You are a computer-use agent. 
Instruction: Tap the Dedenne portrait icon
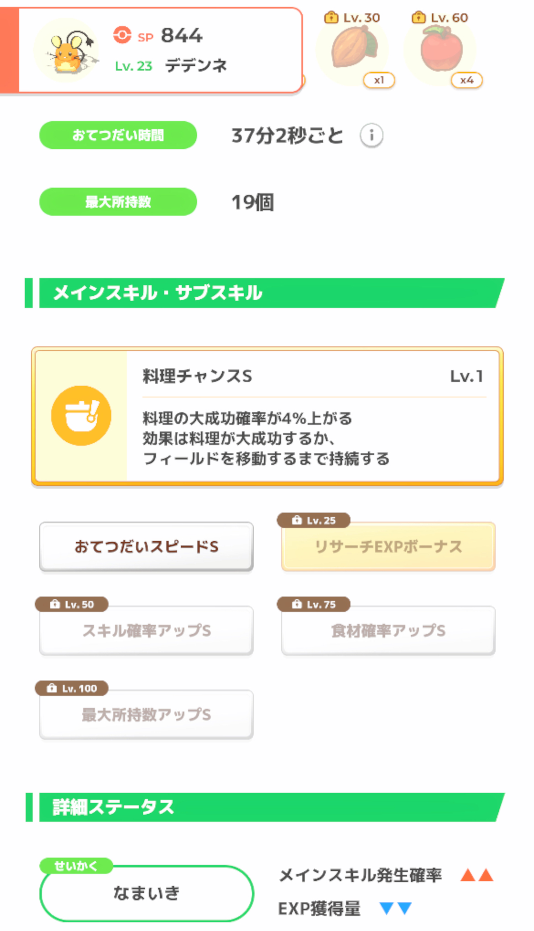(67, 52)
